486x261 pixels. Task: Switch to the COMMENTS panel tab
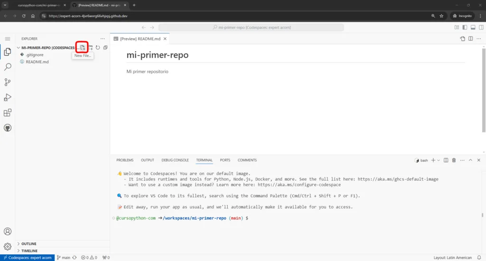click(247, 160)
